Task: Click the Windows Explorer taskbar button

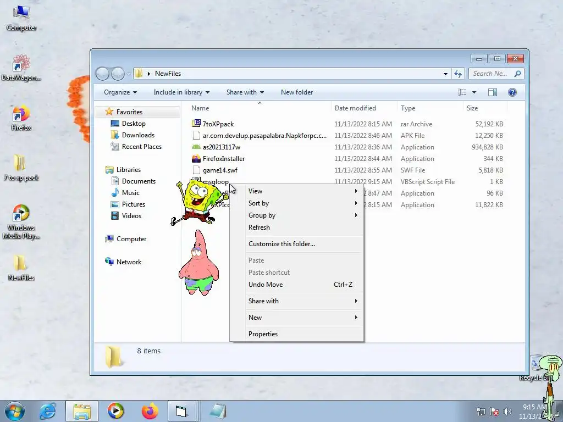Action: pos(82,411)
